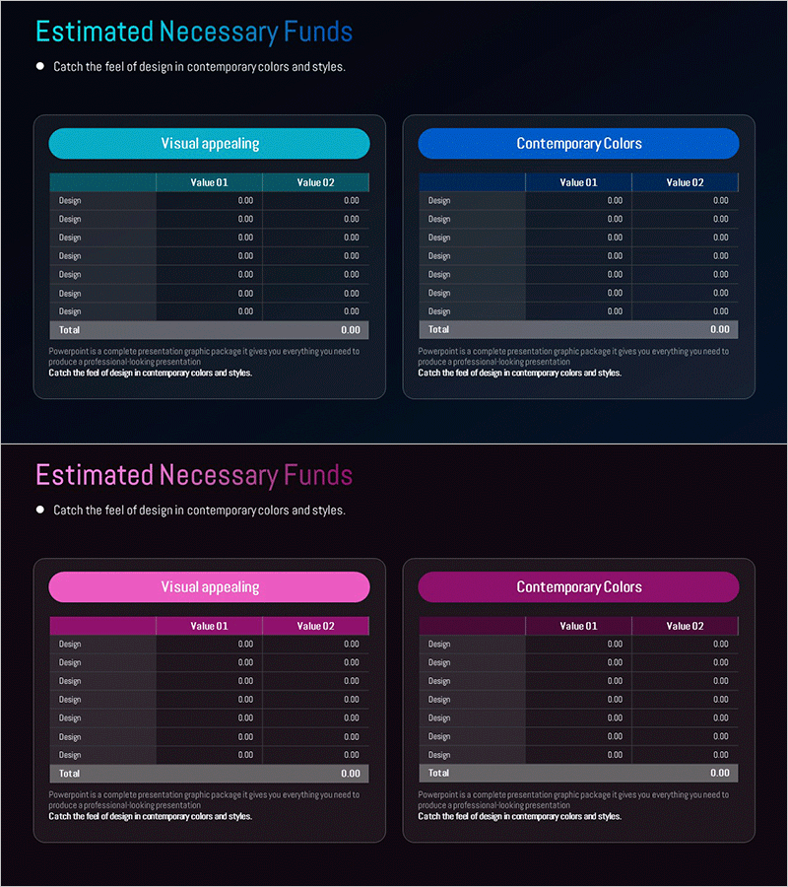The width and height of the screenshot is (788, 887).
Task: Select the blue gradient "Estimated Necessary Funds" title
Action: click(x=194, y=32)
